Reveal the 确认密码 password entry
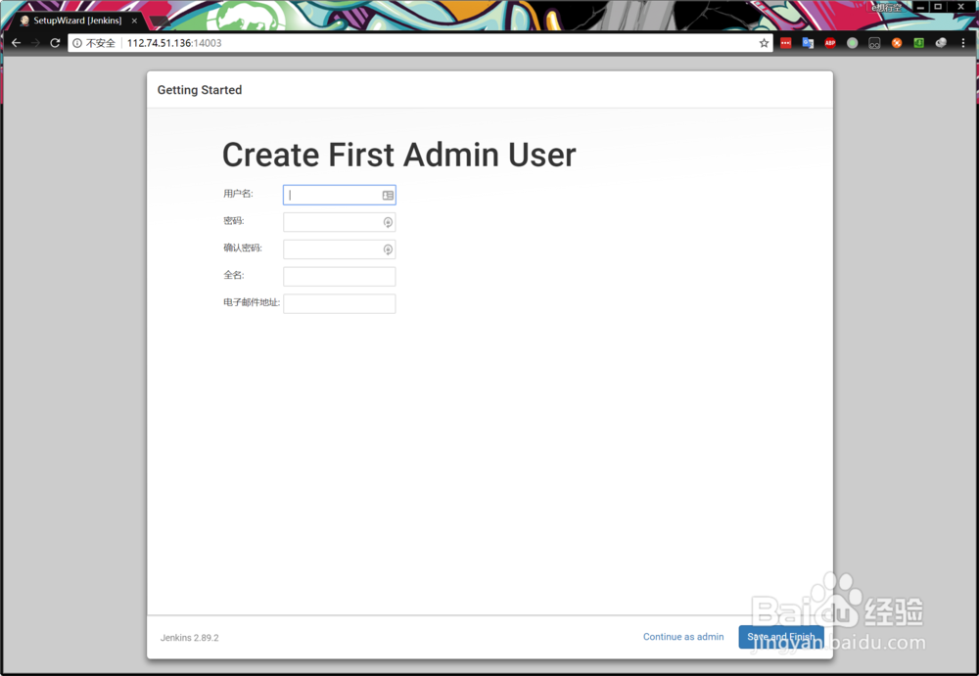 [388, 248]
